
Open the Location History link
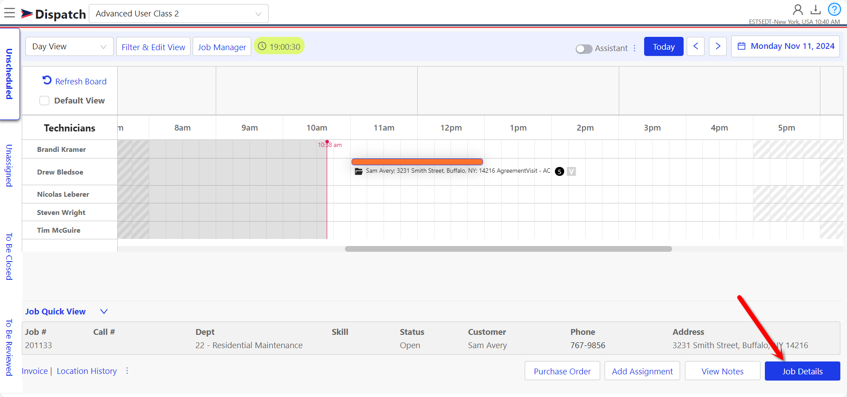[87, 371]
